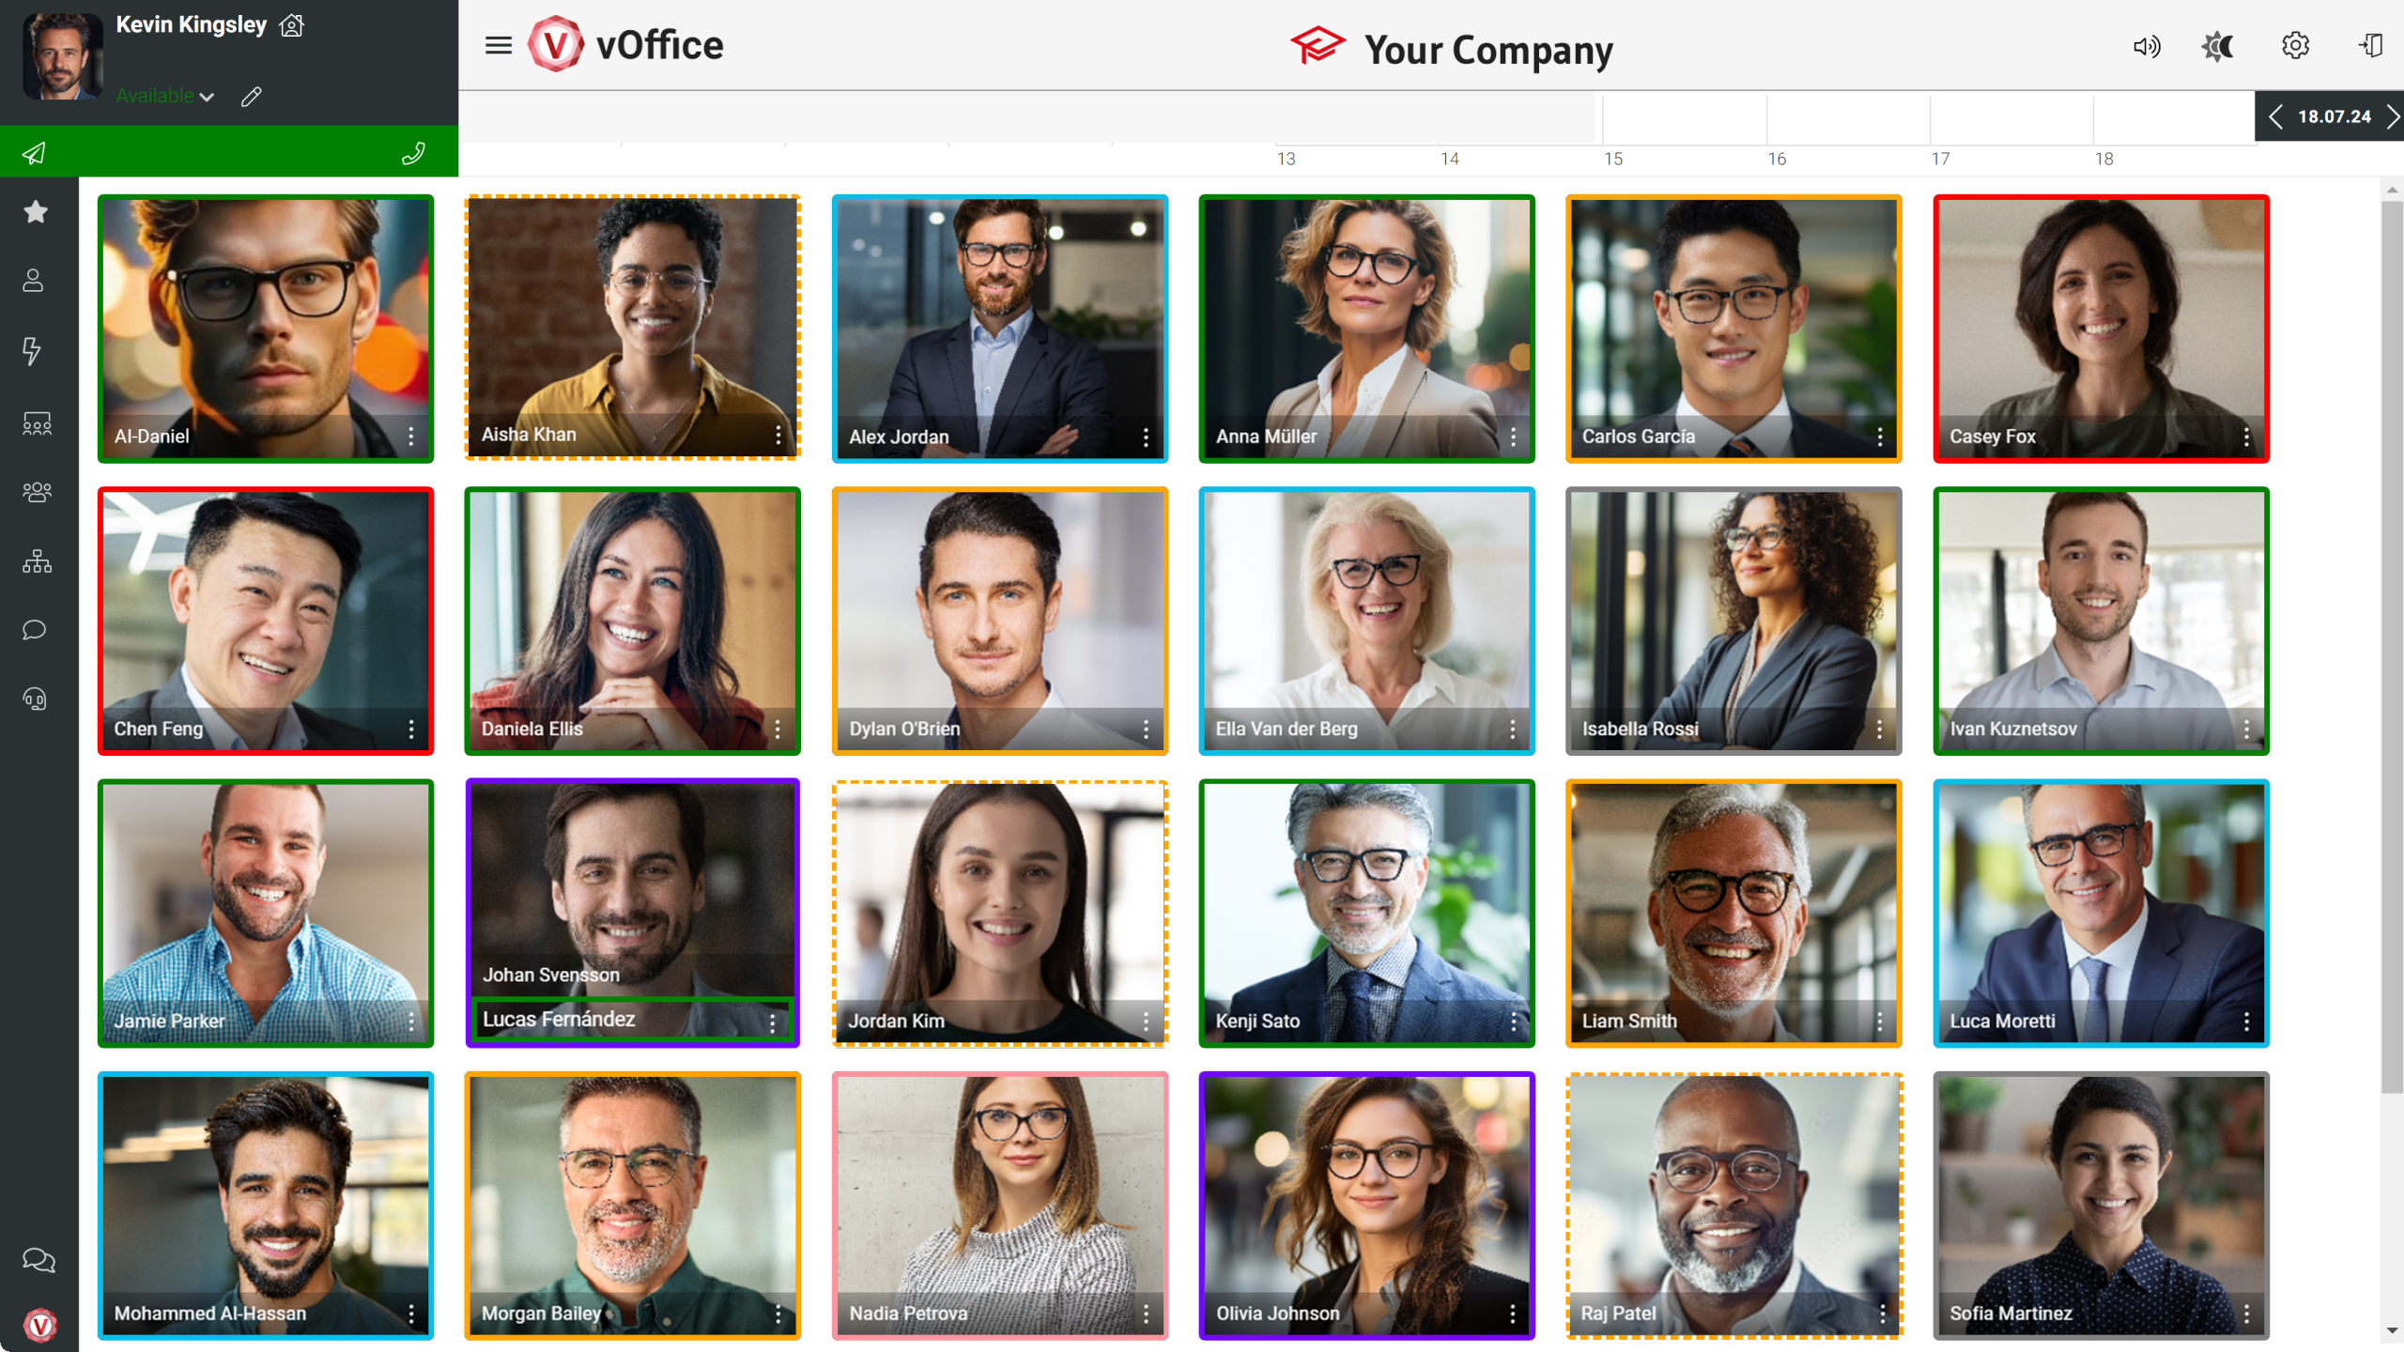Image resolution: width=2404 pixels, height=1352 pixels.
Task: Click the phone call icon in green bar
Action: coord(414,153)
